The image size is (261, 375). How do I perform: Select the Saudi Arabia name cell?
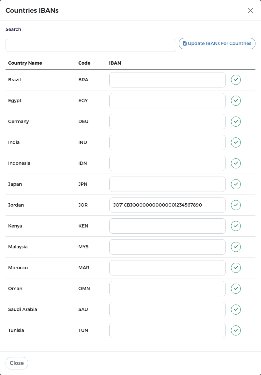[23, 309]
